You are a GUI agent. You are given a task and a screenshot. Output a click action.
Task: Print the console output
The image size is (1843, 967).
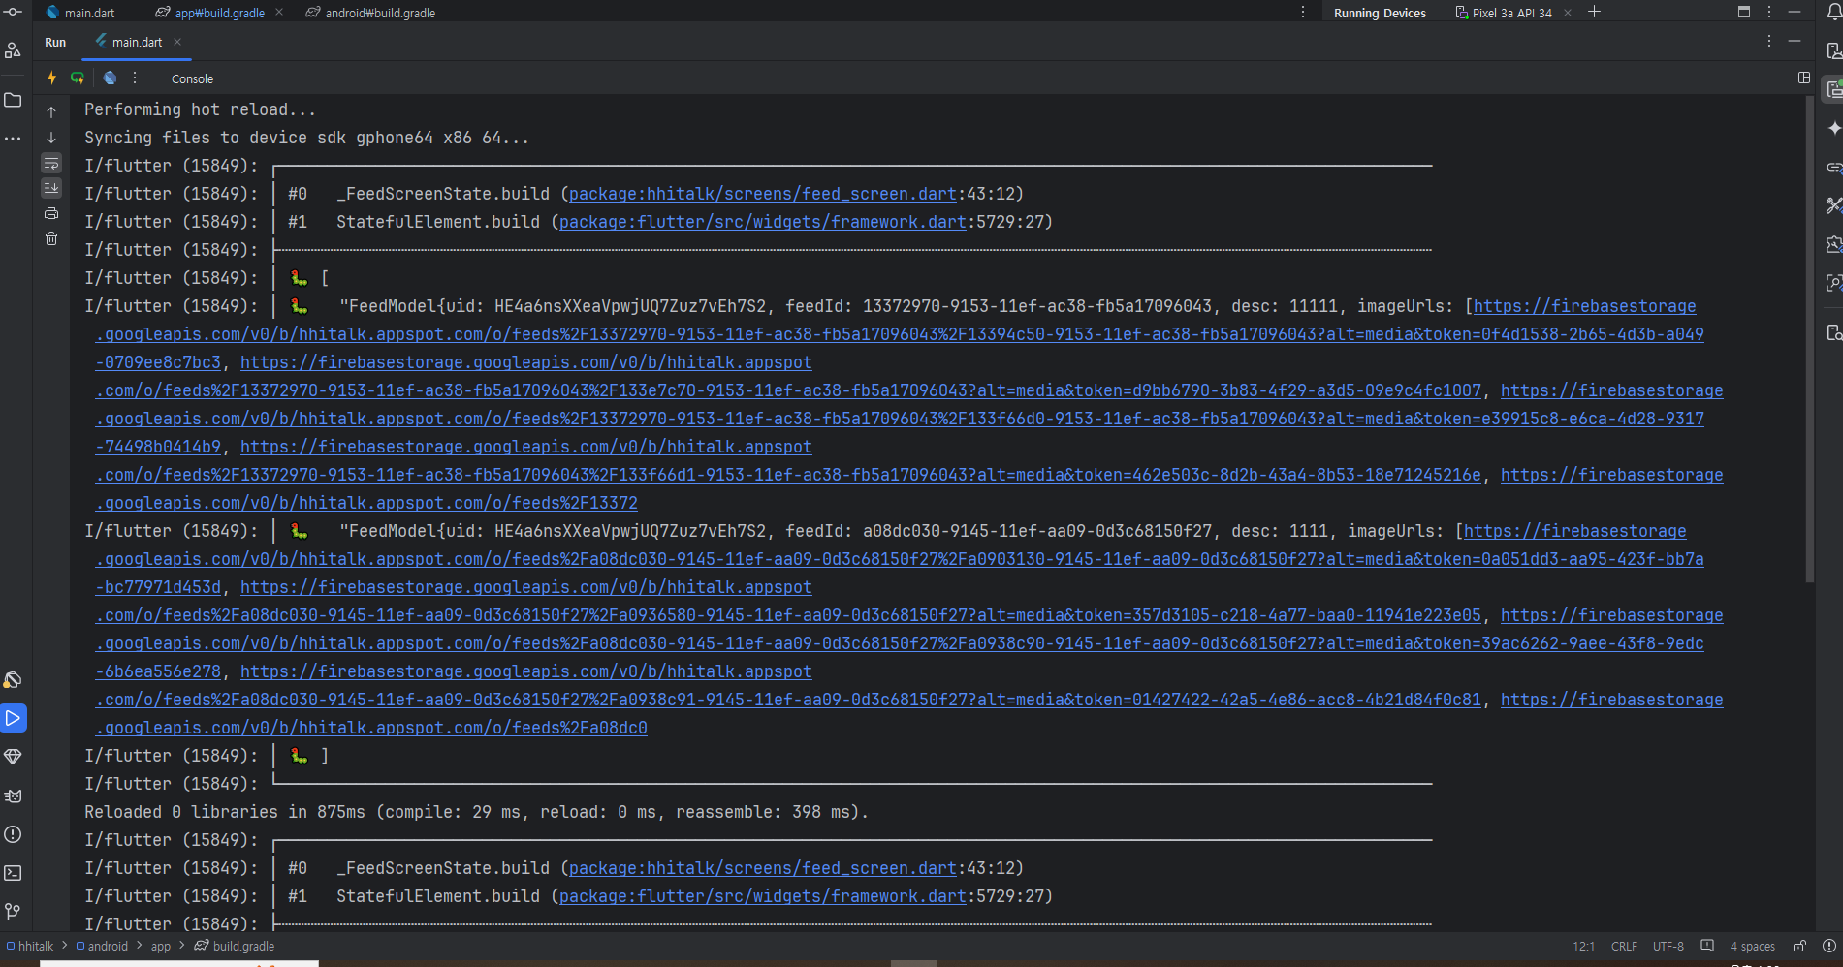pos(51,213)
